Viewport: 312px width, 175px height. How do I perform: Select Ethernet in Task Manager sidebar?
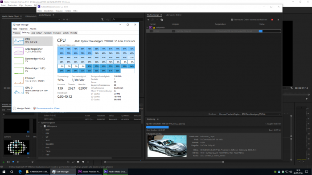33,80
